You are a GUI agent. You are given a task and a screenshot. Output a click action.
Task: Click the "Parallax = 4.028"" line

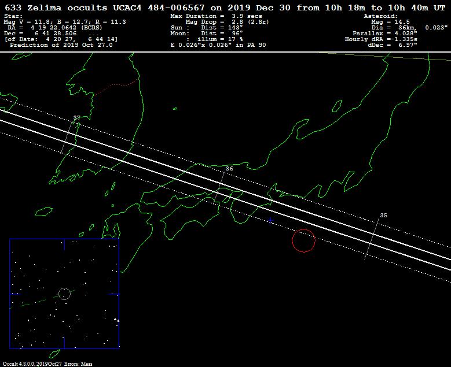click(385, 34)
